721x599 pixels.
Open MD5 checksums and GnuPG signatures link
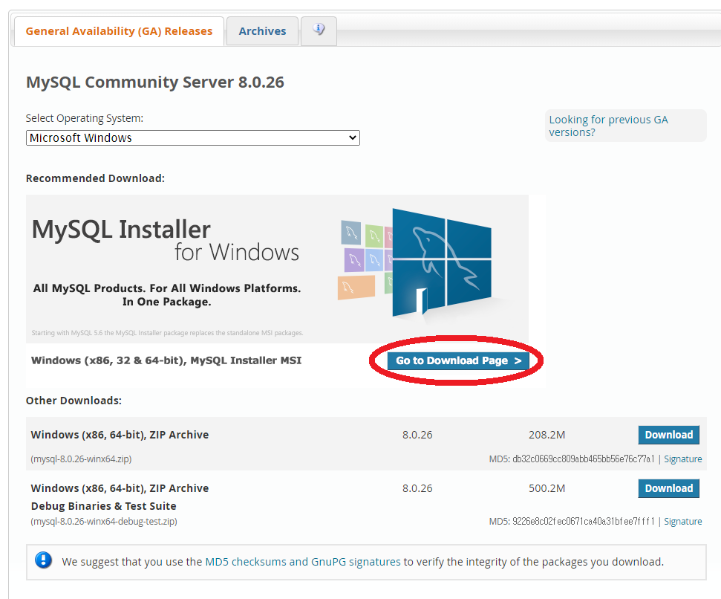(302, 562)
